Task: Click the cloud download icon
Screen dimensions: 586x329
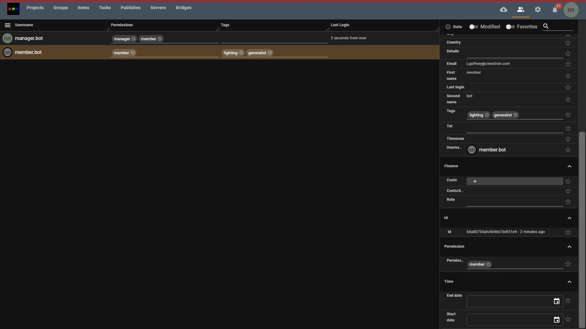Action: click(x=504, y=10)
